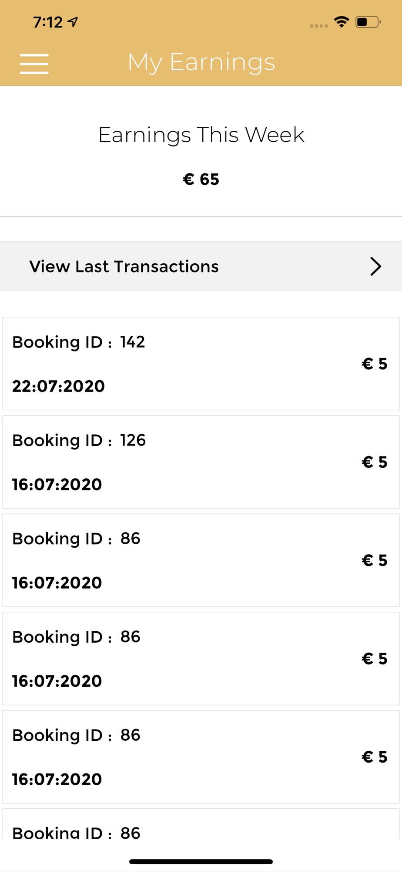This screenshot has width=402, height=872.
Task: Tap the cellular signal dots
Action: click(318, 26)
